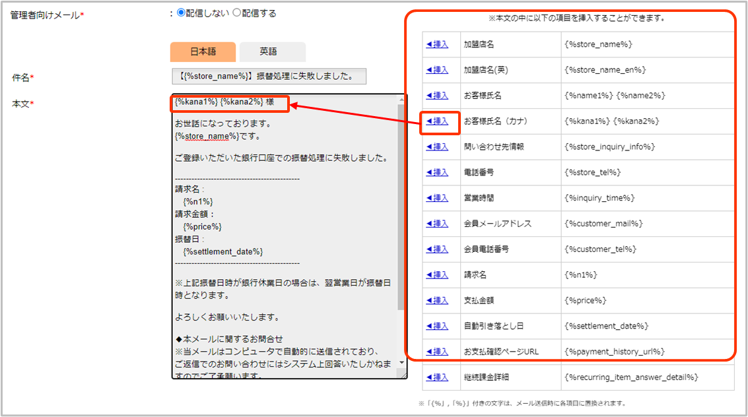
Task: Insert the 加盟店名 variable
Action: tap(437, 44)
